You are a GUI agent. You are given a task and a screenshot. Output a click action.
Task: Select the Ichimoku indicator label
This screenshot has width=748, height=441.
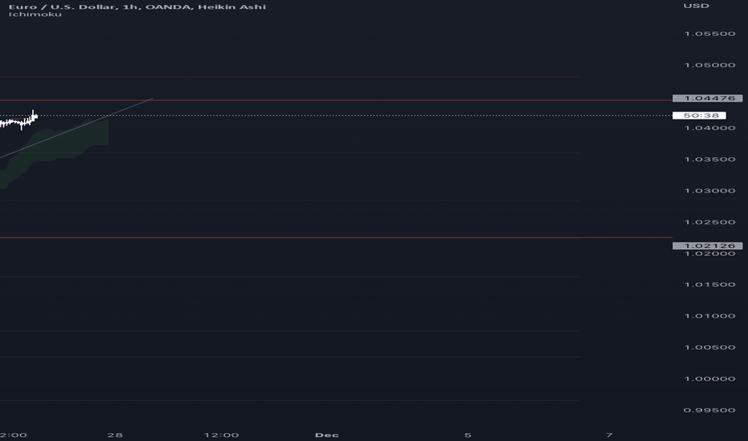(35, 14)
